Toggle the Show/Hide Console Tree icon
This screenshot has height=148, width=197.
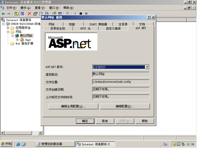click(x=22, y=14)
